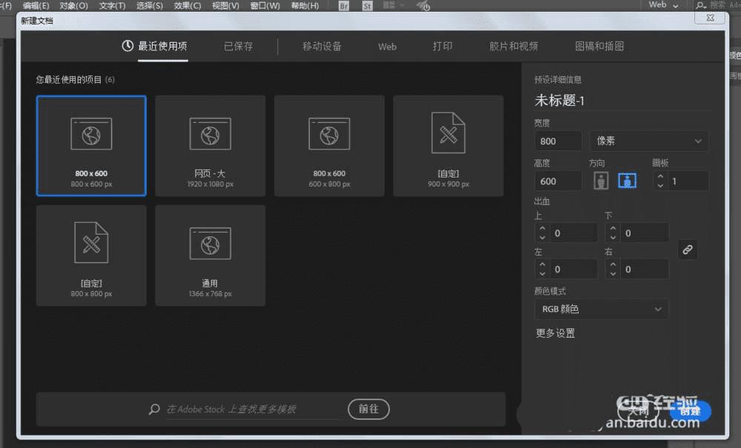Click the 创建 button
741x448 pixels.
click(x=690, y=412)
